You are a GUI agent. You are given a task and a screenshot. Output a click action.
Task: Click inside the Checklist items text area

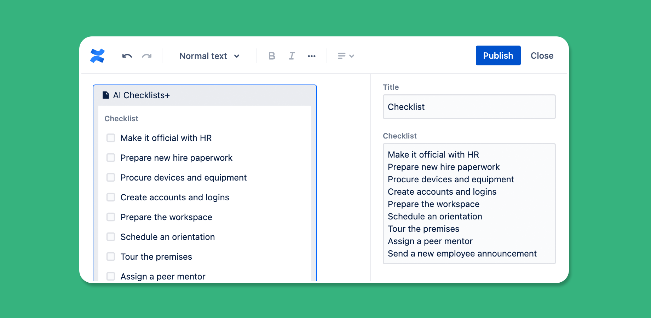coord(469,204)
